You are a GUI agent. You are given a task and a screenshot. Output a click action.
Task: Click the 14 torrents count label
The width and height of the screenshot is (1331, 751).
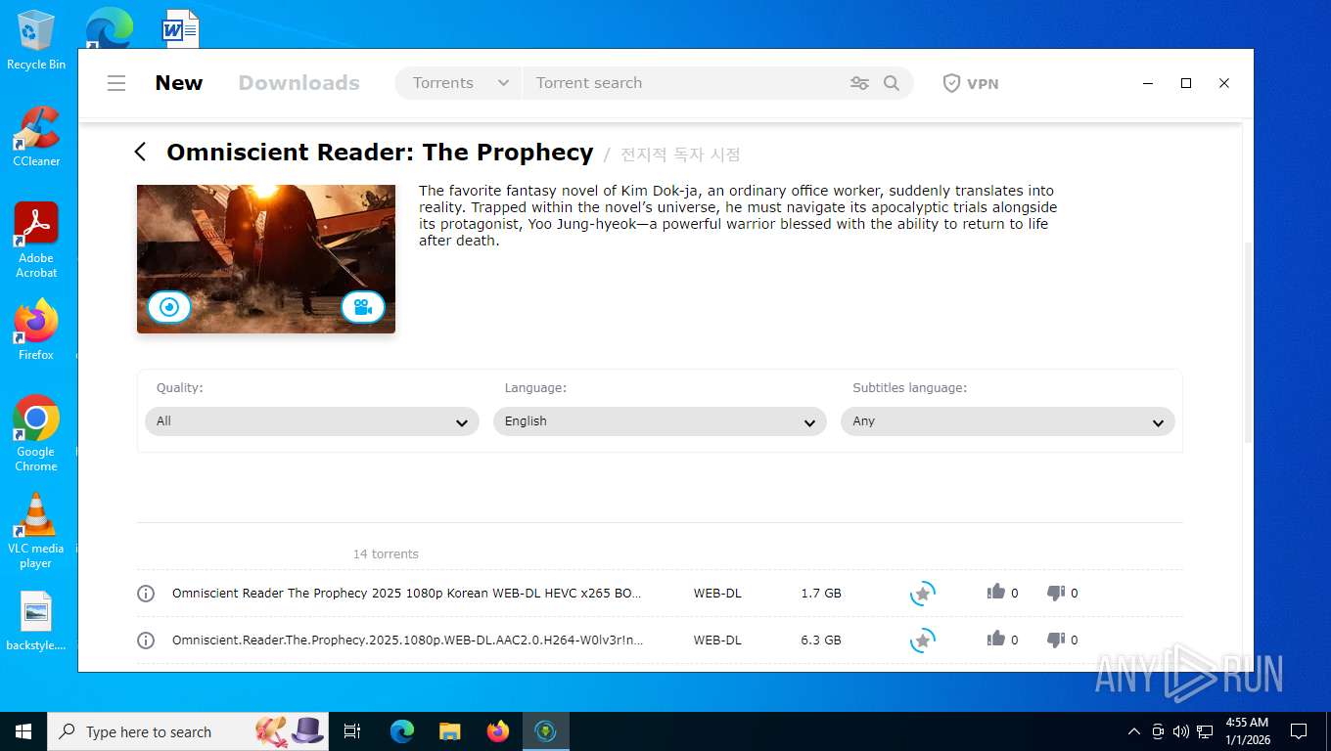pyautogui.click(x=386, y=554)
